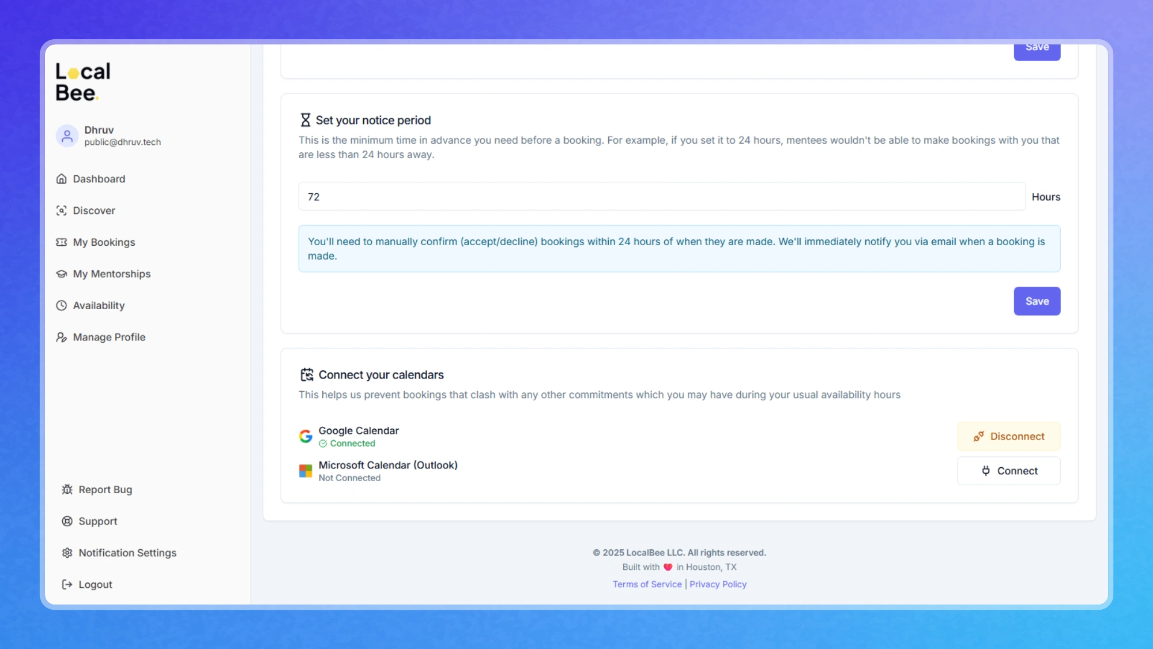Screen dimensions: 1153x649
Task: Click the unplug icon in Disconnect button
Action: 979,437
